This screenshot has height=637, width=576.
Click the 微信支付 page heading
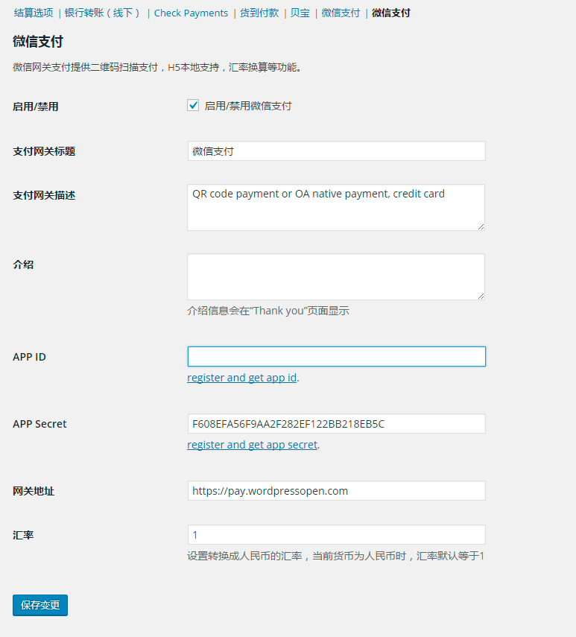tap(38, 42)
